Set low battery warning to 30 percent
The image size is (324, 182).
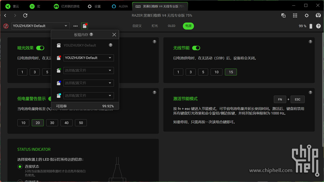52,123
